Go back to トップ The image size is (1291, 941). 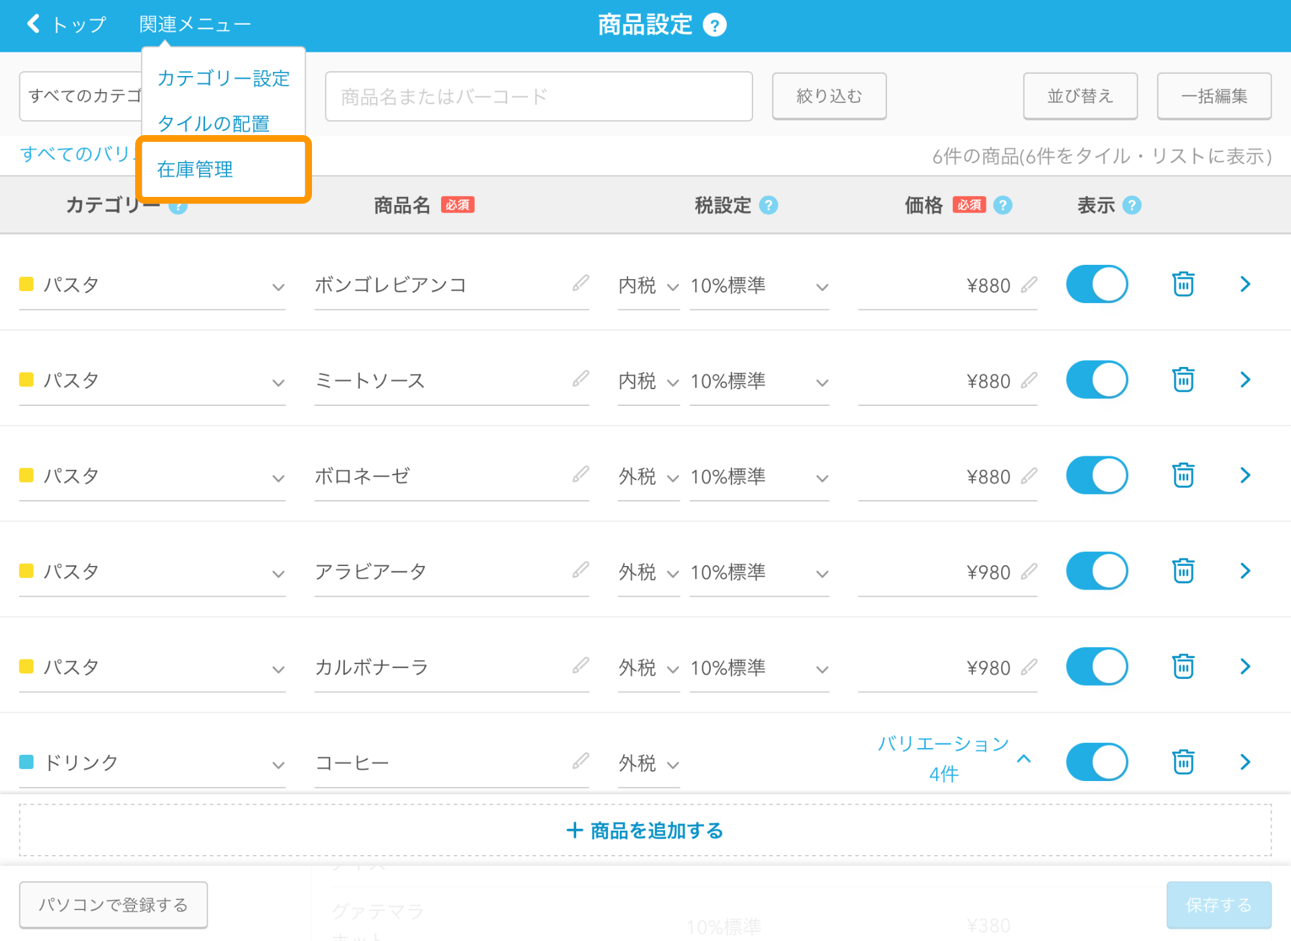66,25
